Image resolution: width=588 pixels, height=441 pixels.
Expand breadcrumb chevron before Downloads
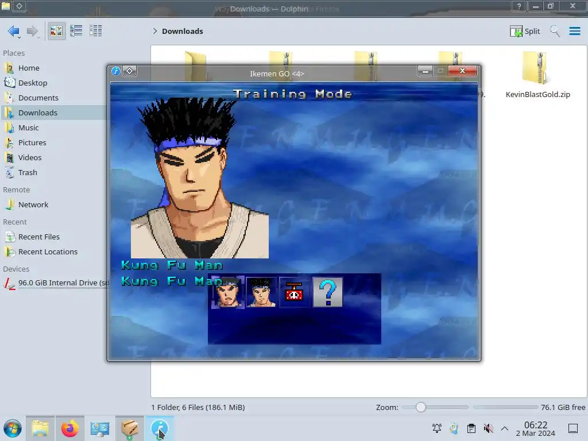(155, 31)
